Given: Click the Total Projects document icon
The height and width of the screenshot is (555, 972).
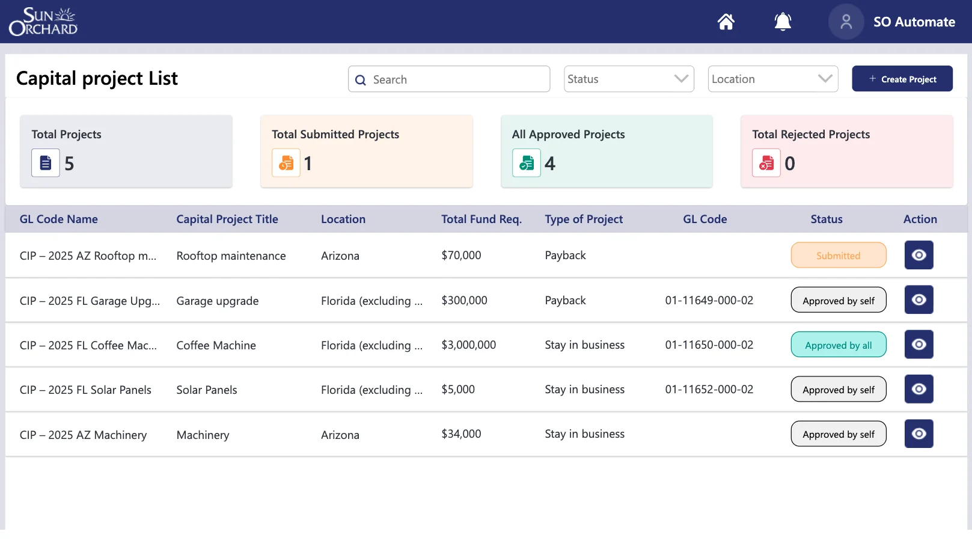Looking at the screenshot, I should tap(45, 162).
